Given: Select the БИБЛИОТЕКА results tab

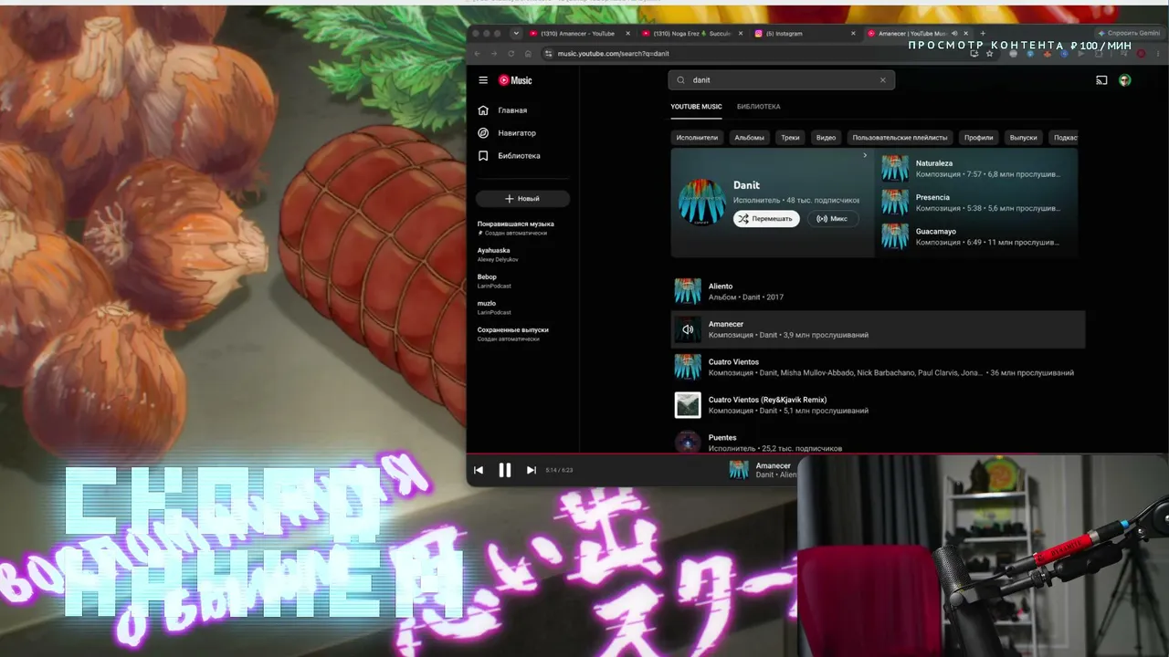Looking at the screenshot, I should tap(758, 107).
